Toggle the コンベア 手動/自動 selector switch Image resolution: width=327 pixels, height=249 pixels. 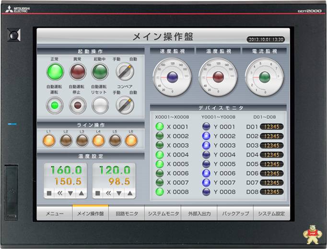(125, 105)
